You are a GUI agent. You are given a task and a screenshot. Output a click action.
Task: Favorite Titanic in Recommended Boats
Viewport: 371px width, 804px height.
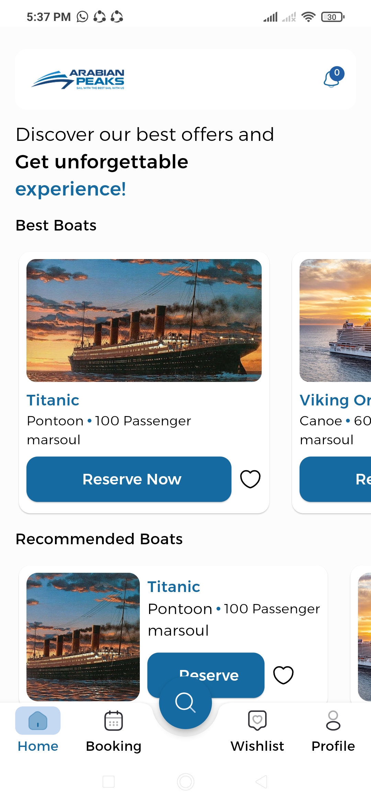(283, 675)
